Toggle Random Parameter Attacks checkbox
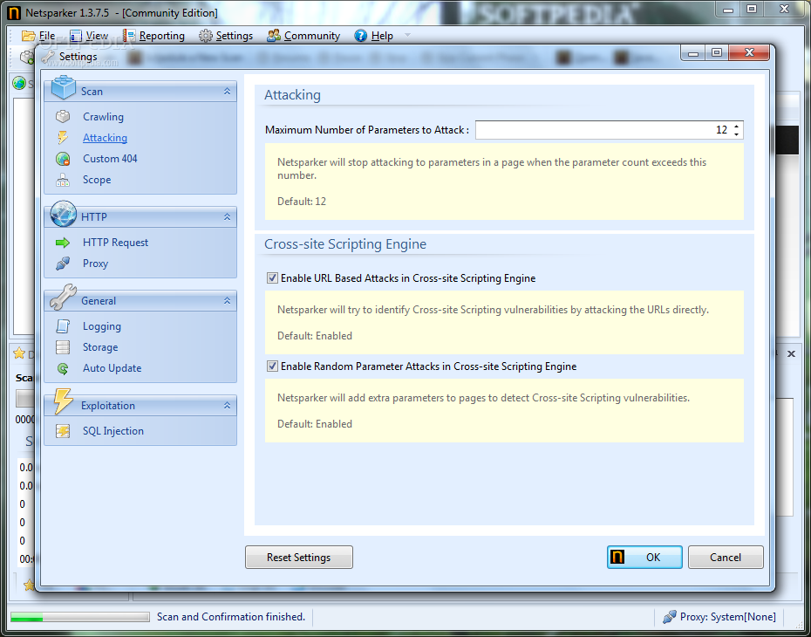 pos(272,366)
